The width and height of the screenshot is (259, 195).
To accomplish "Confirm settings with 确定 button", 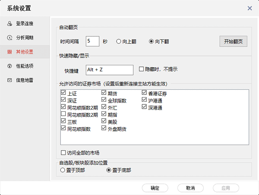I will point(155,188).
